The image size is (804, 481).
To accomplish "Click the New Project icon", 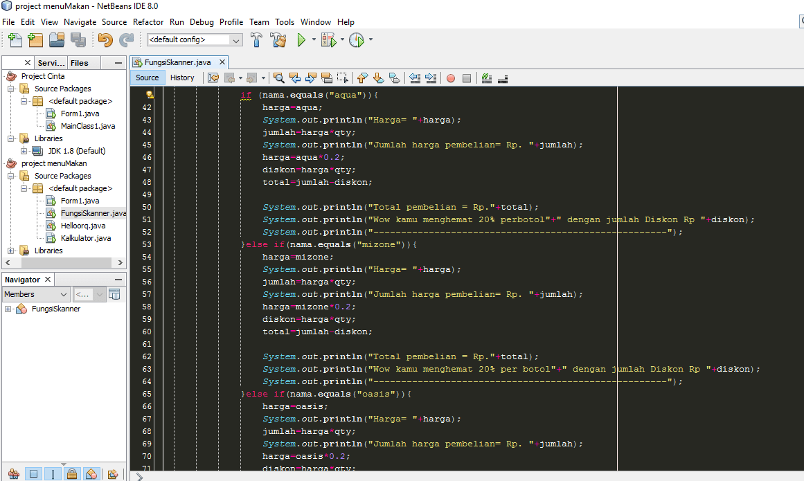I will pos(35,40).
